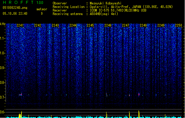Click the yellow intensity spike below 2248
The image size is (185, 118).
pyautogui.click(x=139, y=114)
